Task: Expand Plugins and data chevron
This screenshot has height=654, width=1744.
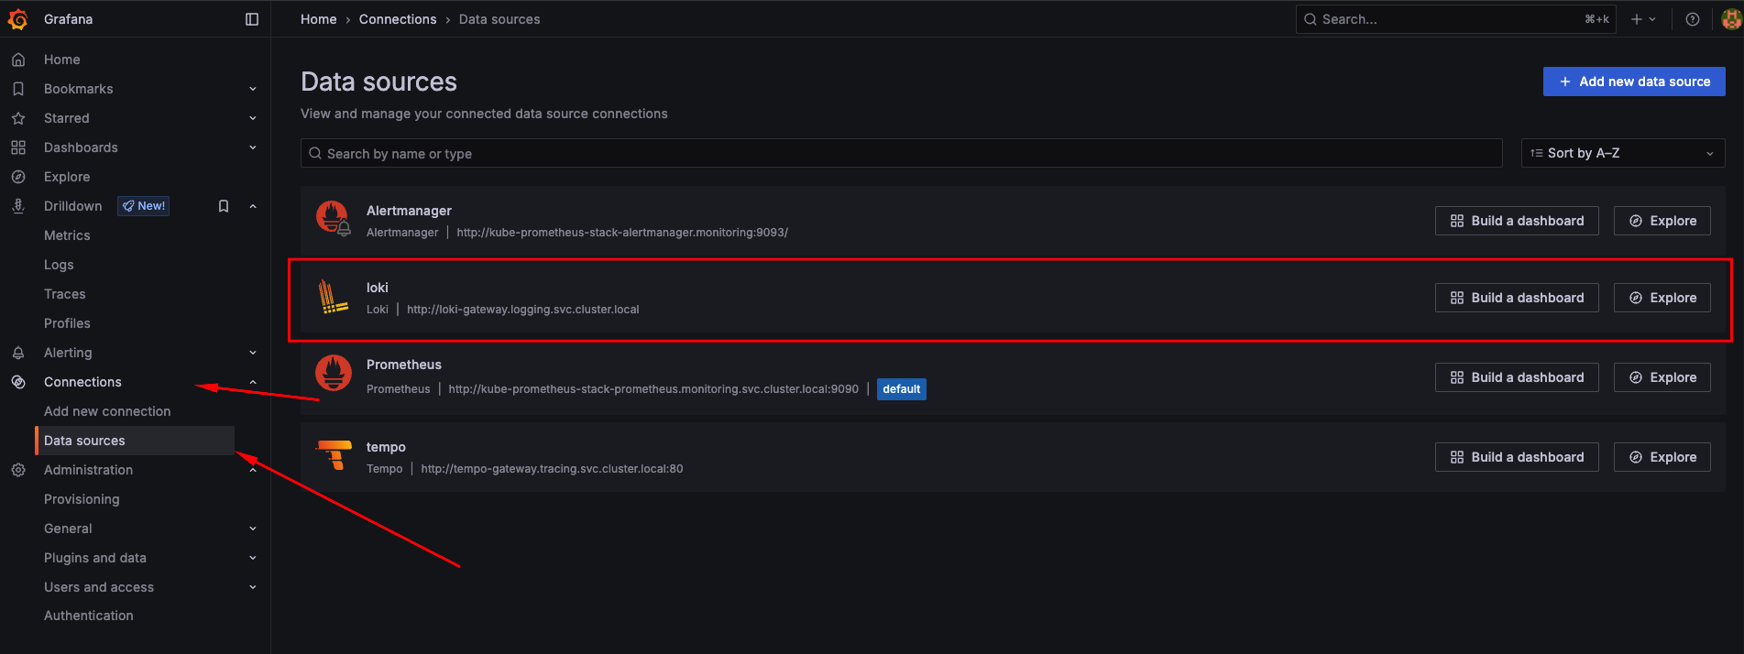Action: click(x=253, y=558)
